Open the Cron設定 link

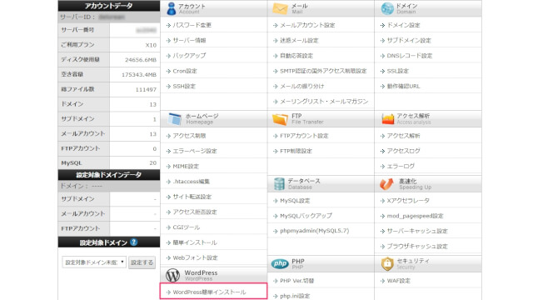click(x=185, y=71)
